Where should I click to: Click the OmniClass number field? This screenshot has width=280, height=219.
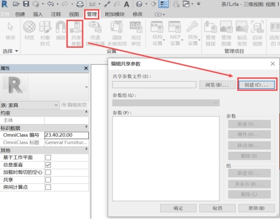pyautogui.click(x=67, y=135)
